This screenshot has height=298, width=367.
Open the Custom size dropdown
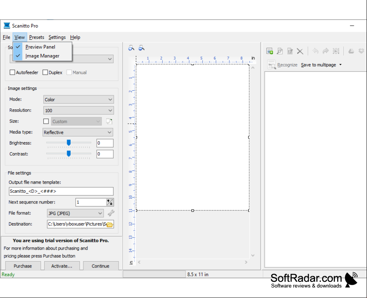click(76, 121)
